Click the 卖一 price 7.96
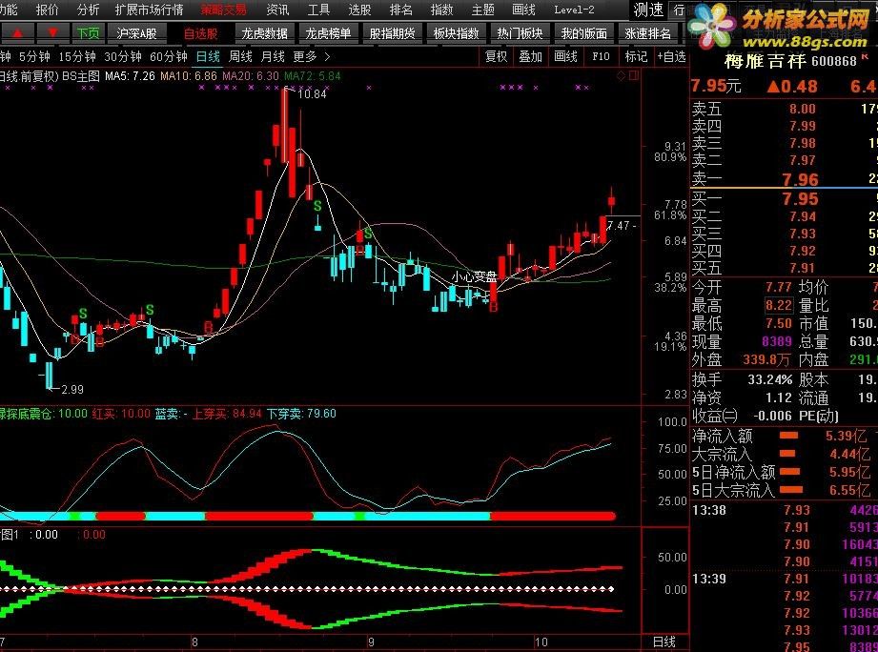878x652 pixels. tap(800, 179)
